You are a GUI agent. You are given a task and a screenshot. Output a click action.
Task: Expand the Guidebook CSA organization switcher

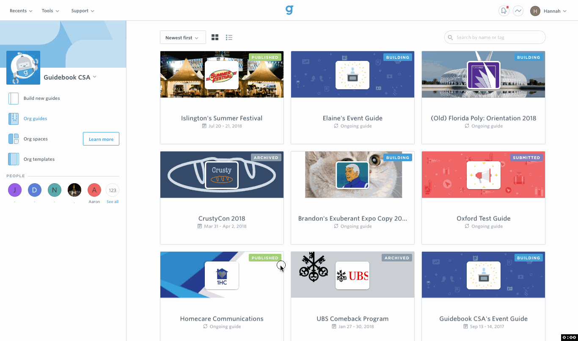coord(70,77)
